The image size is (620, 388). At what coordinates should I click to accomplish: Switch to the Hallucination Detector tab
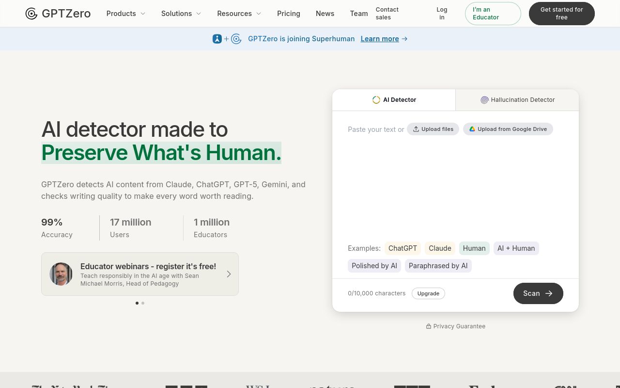pyautogui.click(x=517, y=100)
